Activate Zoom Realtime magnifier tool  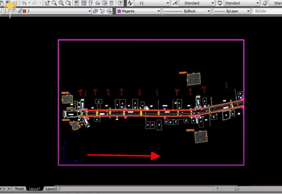(x=54, y=3)
